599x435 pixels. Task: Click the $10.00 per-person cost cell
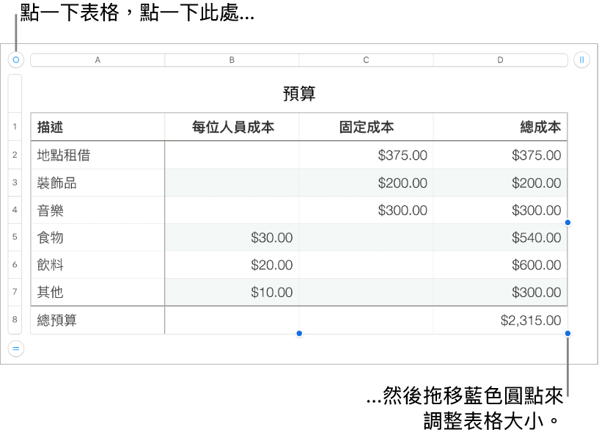tap(232, 293)
